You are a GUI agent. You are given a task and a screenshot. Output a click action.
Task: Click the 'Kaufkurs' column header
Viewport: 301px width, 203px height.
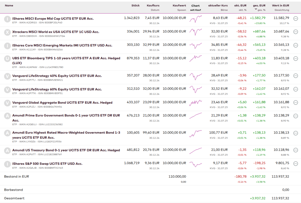(153, 5)
